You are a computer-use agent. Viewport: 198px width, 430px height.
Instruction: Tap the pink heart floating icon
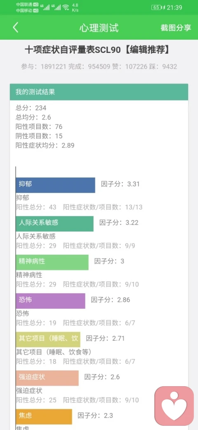click(174, 406)
